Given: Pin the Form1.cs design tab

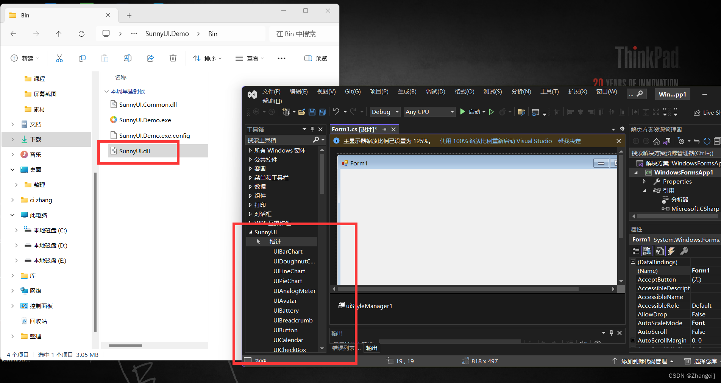Looking at the screenshot, I should coord(385,129).
